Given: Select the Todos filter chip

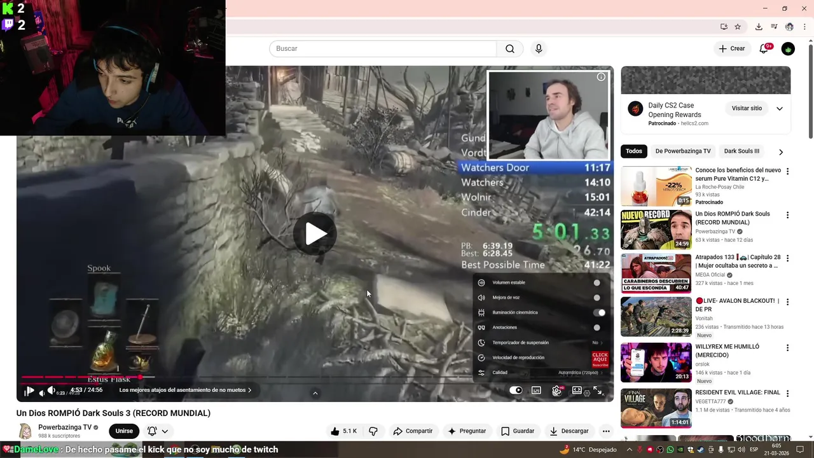Looking at the screenshot, I should pos(634,151).
